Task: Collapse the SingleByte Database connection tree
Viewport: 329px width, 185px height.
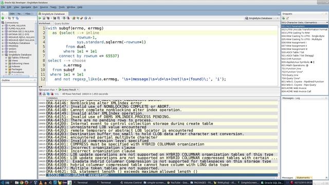Action: 3,55
